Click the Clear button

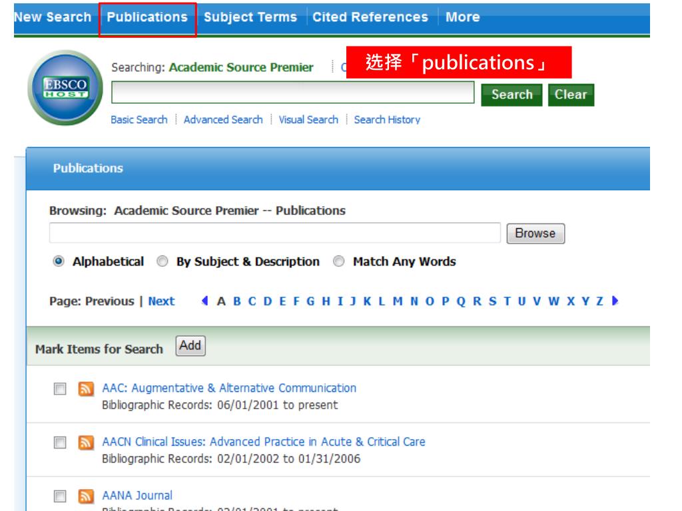[x=571, y=94]
